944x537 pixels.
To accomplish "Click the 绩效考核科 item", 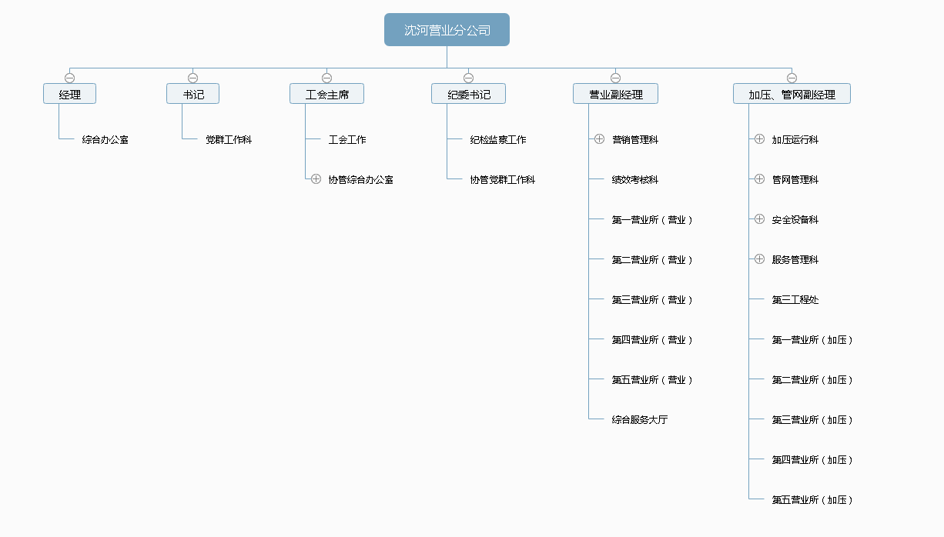I will [635, 180].
